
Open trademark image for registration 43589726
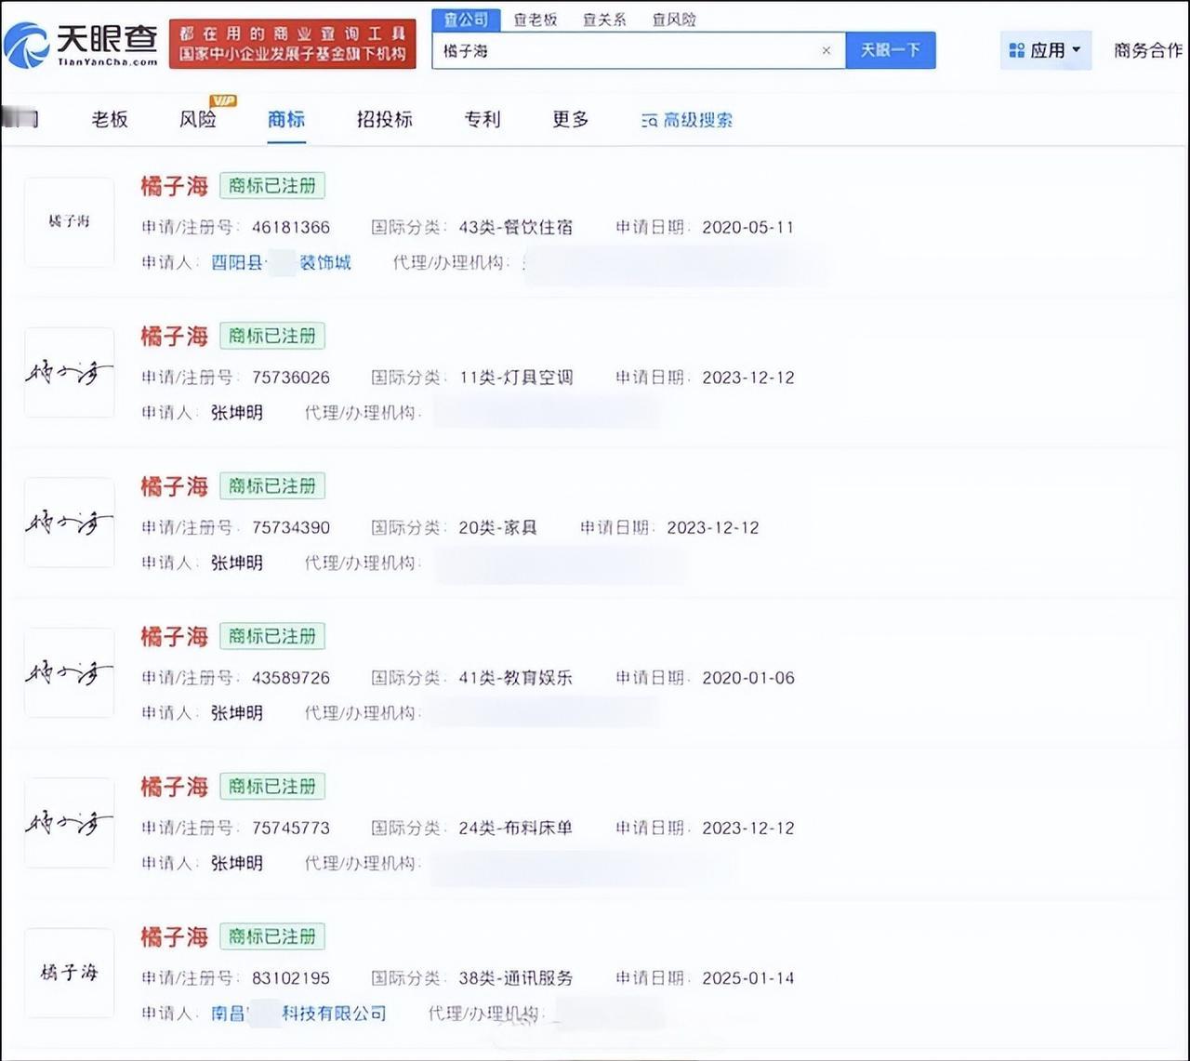70,673
